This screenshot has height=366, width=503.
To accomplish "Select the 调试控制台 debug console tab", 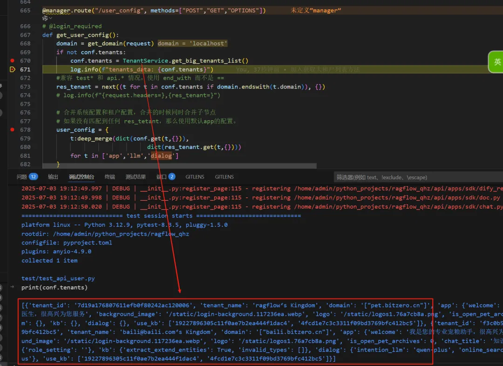I will tap(82, 177).
